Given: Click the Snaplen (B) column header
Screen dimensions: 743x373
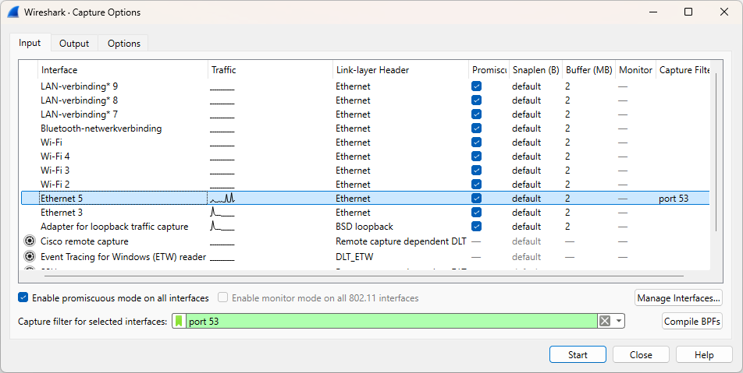Looking at the screenshot, I should point(536,70).
